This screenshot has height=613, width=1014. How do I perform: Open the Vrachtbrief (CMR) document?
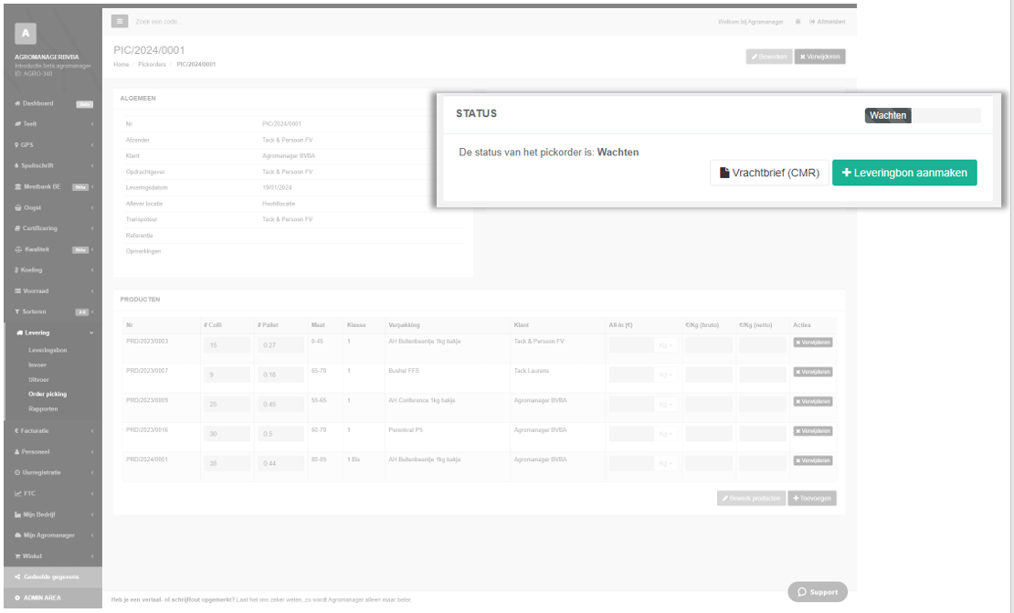pos(769,172)
